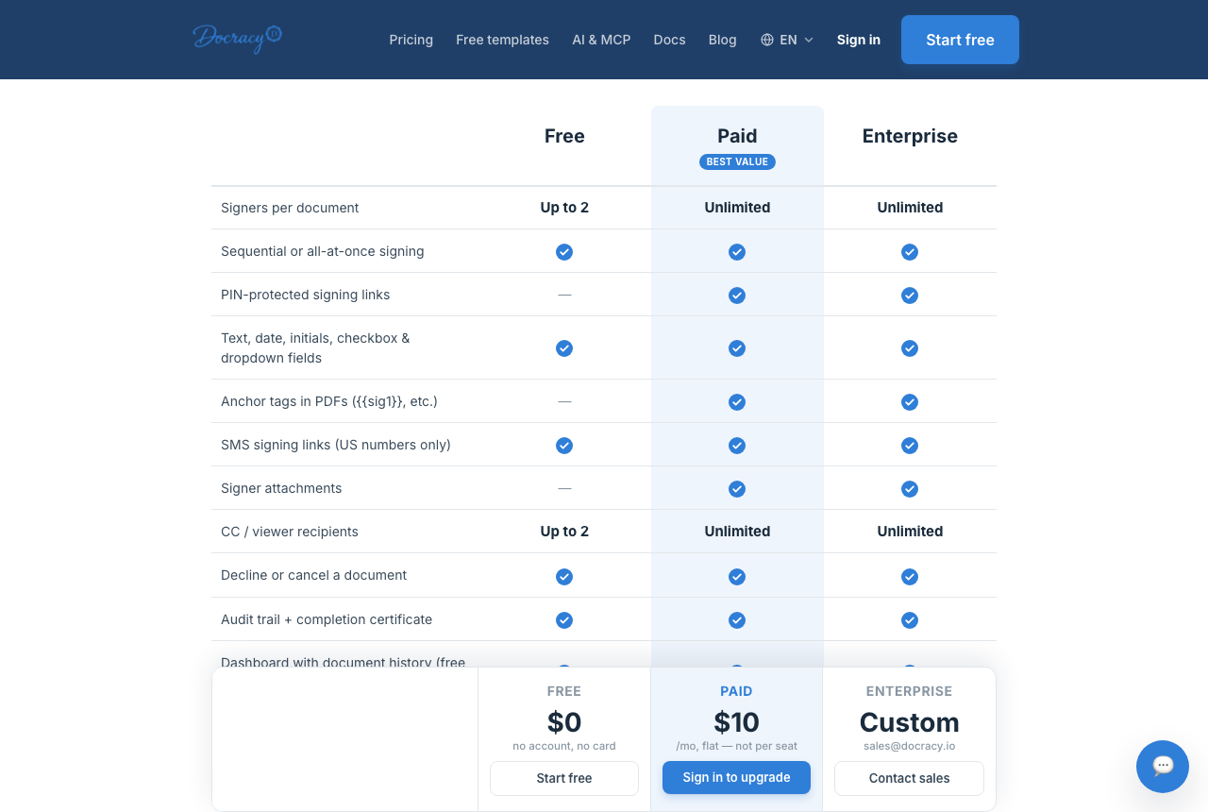Click the PIN-protected signing links label
The width and height of the screenshot is (1208, 812).
coord(305,295)
